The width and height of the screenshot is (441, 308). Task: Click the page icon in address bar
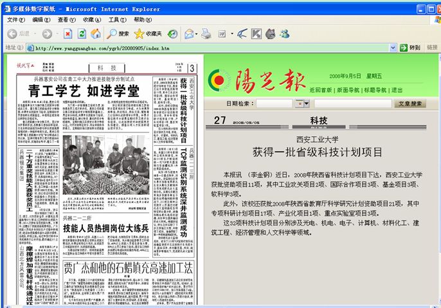click(30, 48)
